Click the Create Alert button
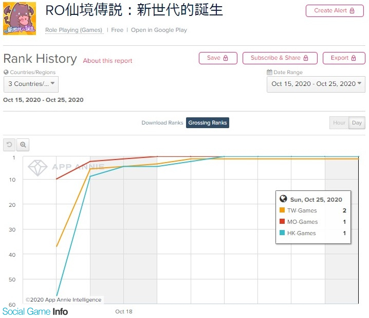The width and height of the screenshot is (369, 318). click(x=335, y=11)
